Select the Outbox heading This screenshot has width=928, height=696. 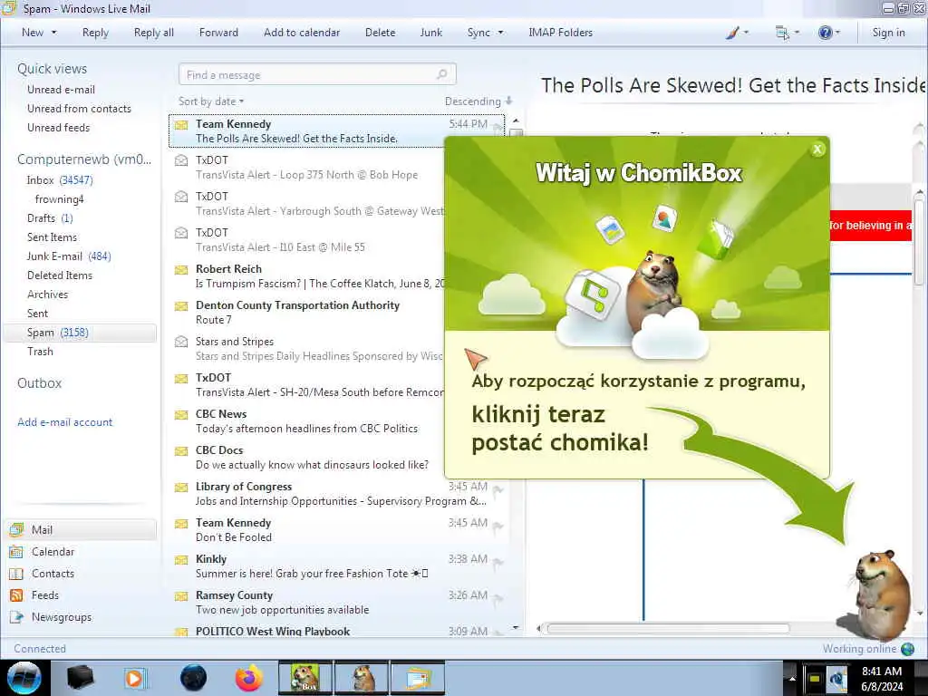(x=39, y=383)
